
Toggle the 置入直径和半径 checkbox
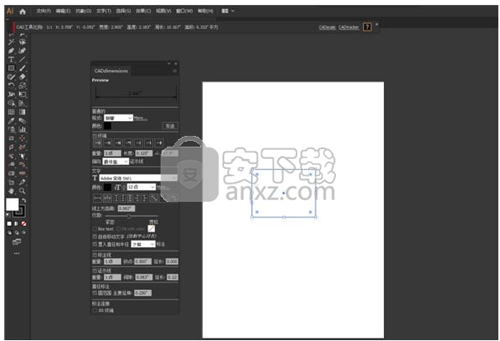95,245
